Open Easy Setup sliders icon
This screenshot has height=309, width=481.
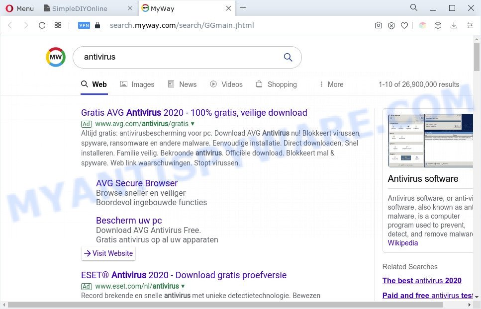point(470,25)
